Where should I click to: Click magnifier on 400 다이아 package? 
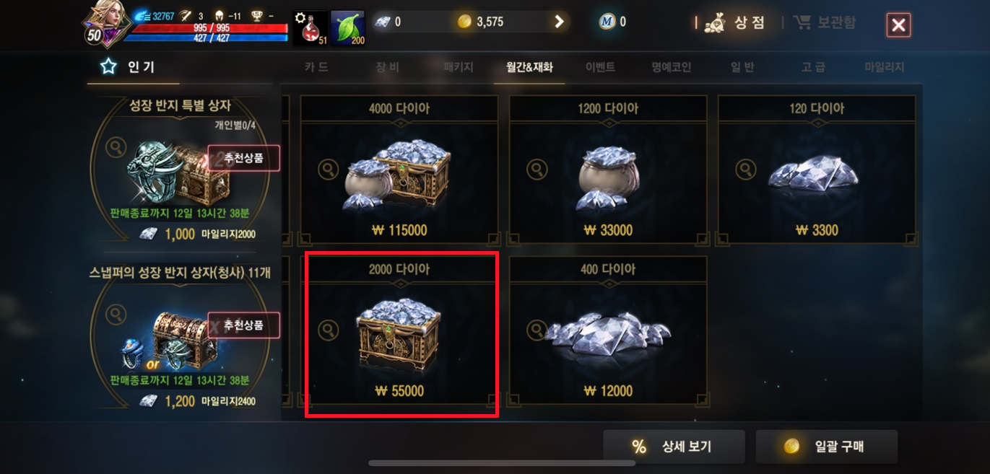(537, 330)
